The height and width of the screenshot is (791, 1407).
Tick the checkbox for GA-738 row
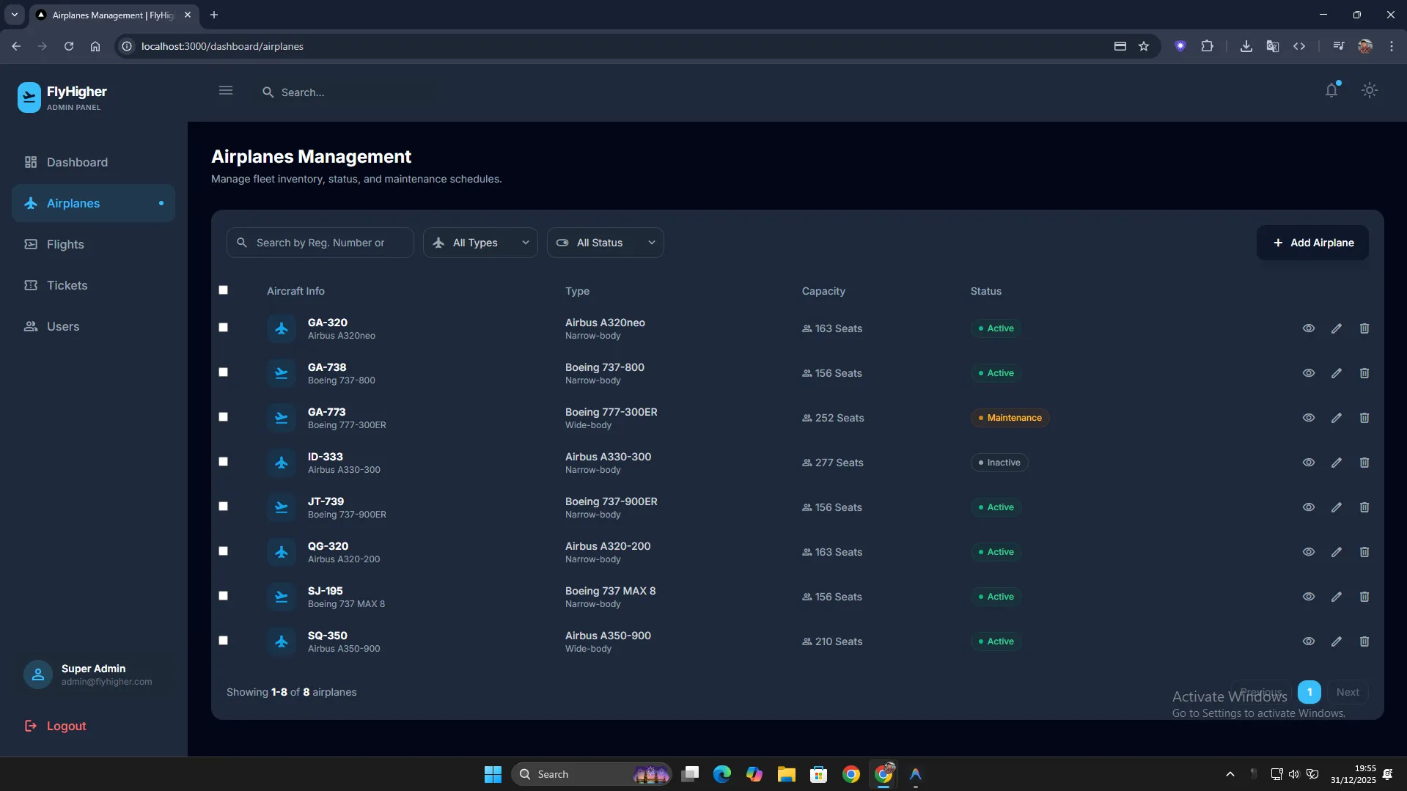pyautogui.click(x=224, y=372)
